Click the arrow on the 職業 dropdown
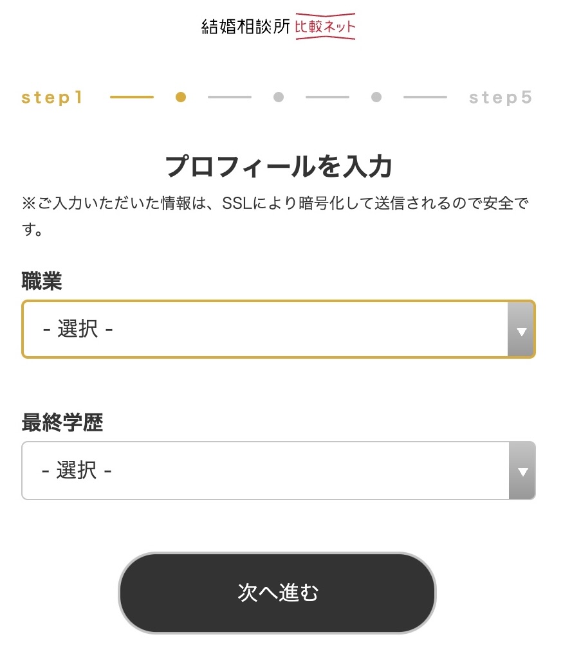The image size is (572, 648). pos(522,329)
